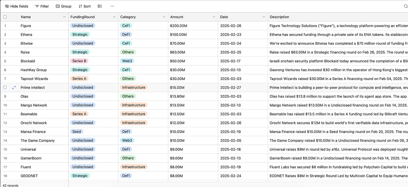
Task: Select the Infrastructure tag for Mango Network
Action: click(134, 105)
